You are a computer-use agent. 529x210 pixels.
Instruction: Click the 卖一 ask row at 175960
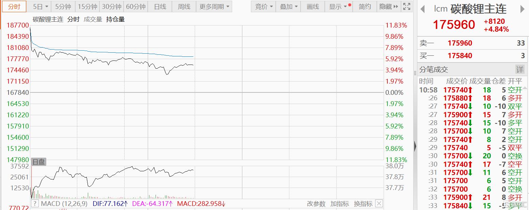pos(472,43)
